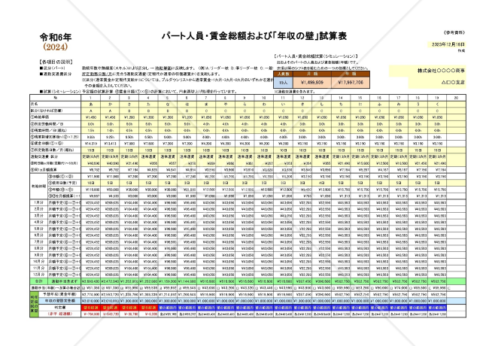The height and width of the screenshot is (346, 489).
Task: Toggle commuting allowance checkbox in column 8
Action: pyautogui.click(x=217, y=288)
